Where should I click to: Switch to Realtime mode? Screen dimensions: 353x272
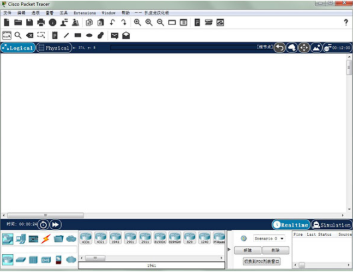pyautogui.click(x=291, y=225)
